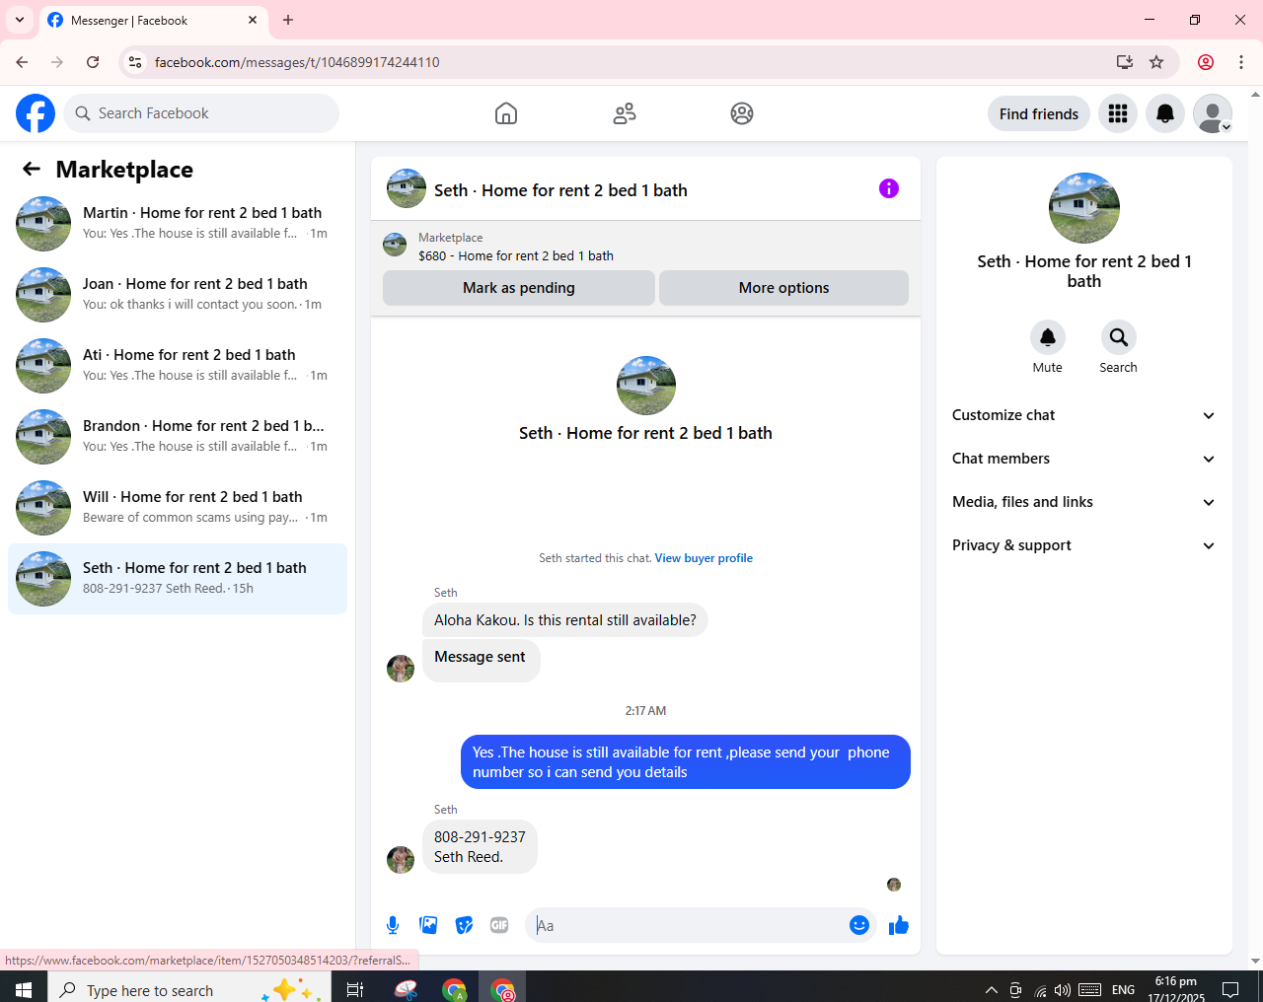Screen dimensions: 1263x1002
Task: Open Task View on the taskbar
Action: coord(355,989)
